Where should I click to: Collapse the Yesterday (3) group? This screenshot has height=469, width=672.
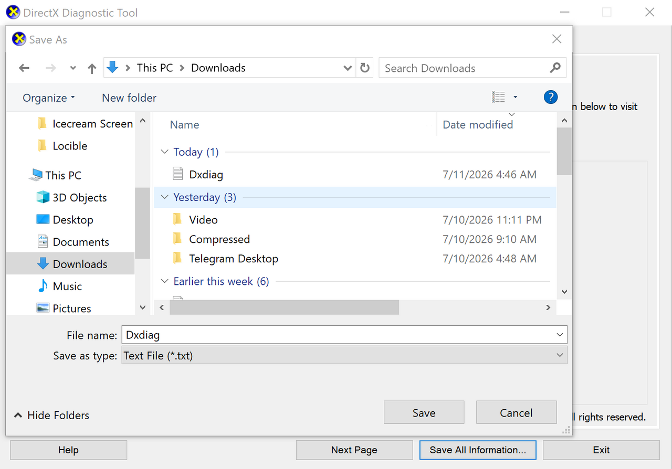click(164, 197)
